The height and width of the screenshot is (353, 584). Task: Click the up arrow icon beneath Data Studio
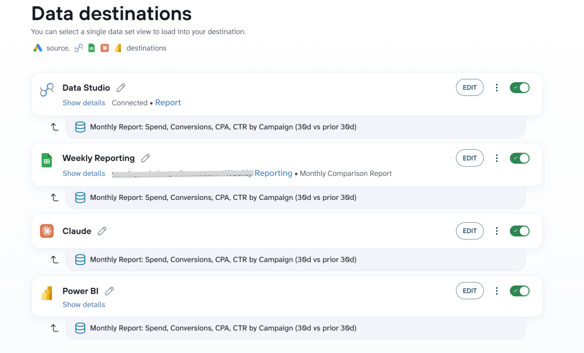coord(54,127)
